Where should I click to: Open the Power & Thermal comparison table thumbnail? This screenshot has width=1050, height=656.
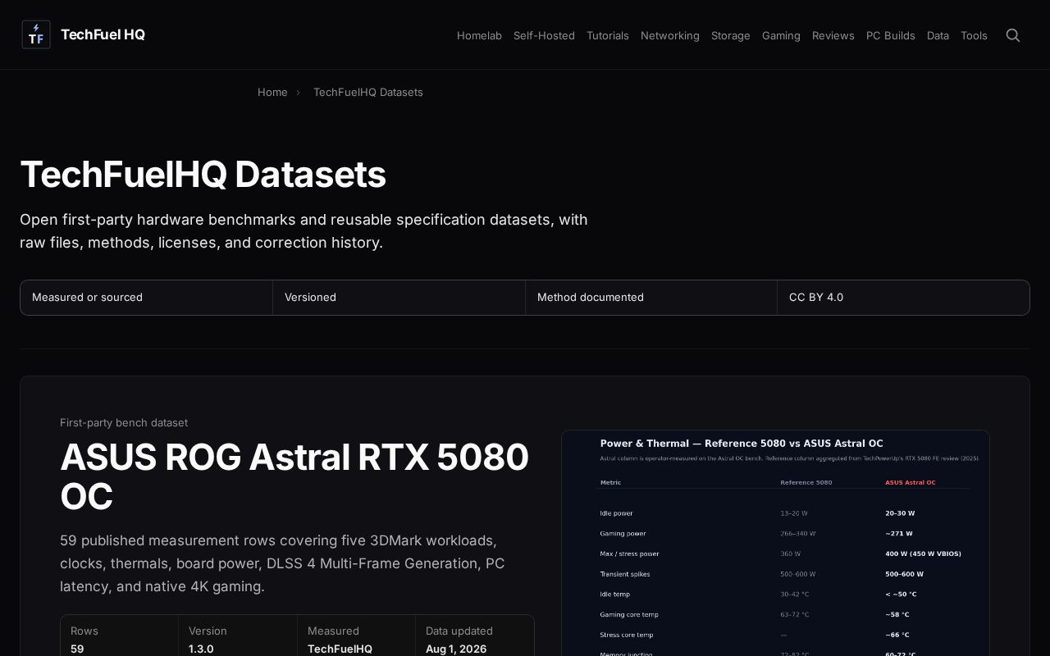pos(775,543)
